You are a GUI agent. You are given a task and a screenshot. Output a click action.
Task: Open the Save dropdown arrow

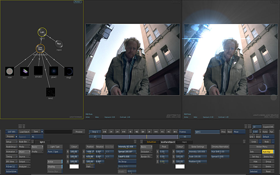pyautogui.click(x=42, y=132)
